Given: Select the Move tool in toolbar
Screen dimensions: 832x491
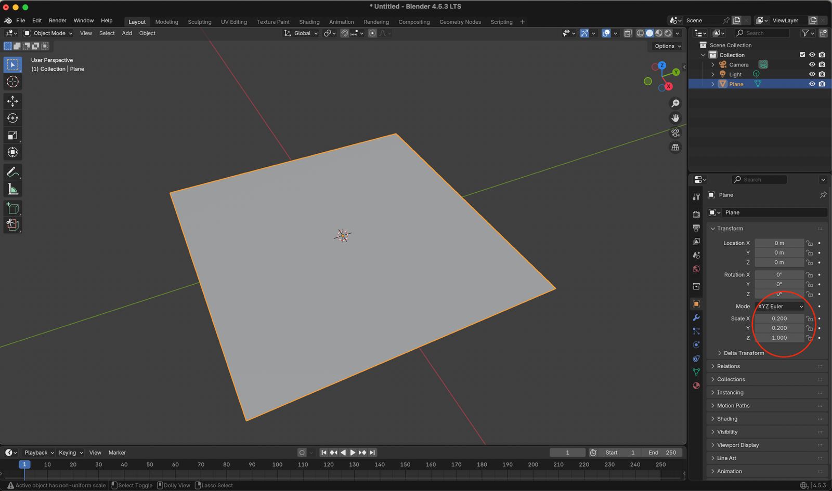Looking at the screenshot, I should click(x=12, y=101).
